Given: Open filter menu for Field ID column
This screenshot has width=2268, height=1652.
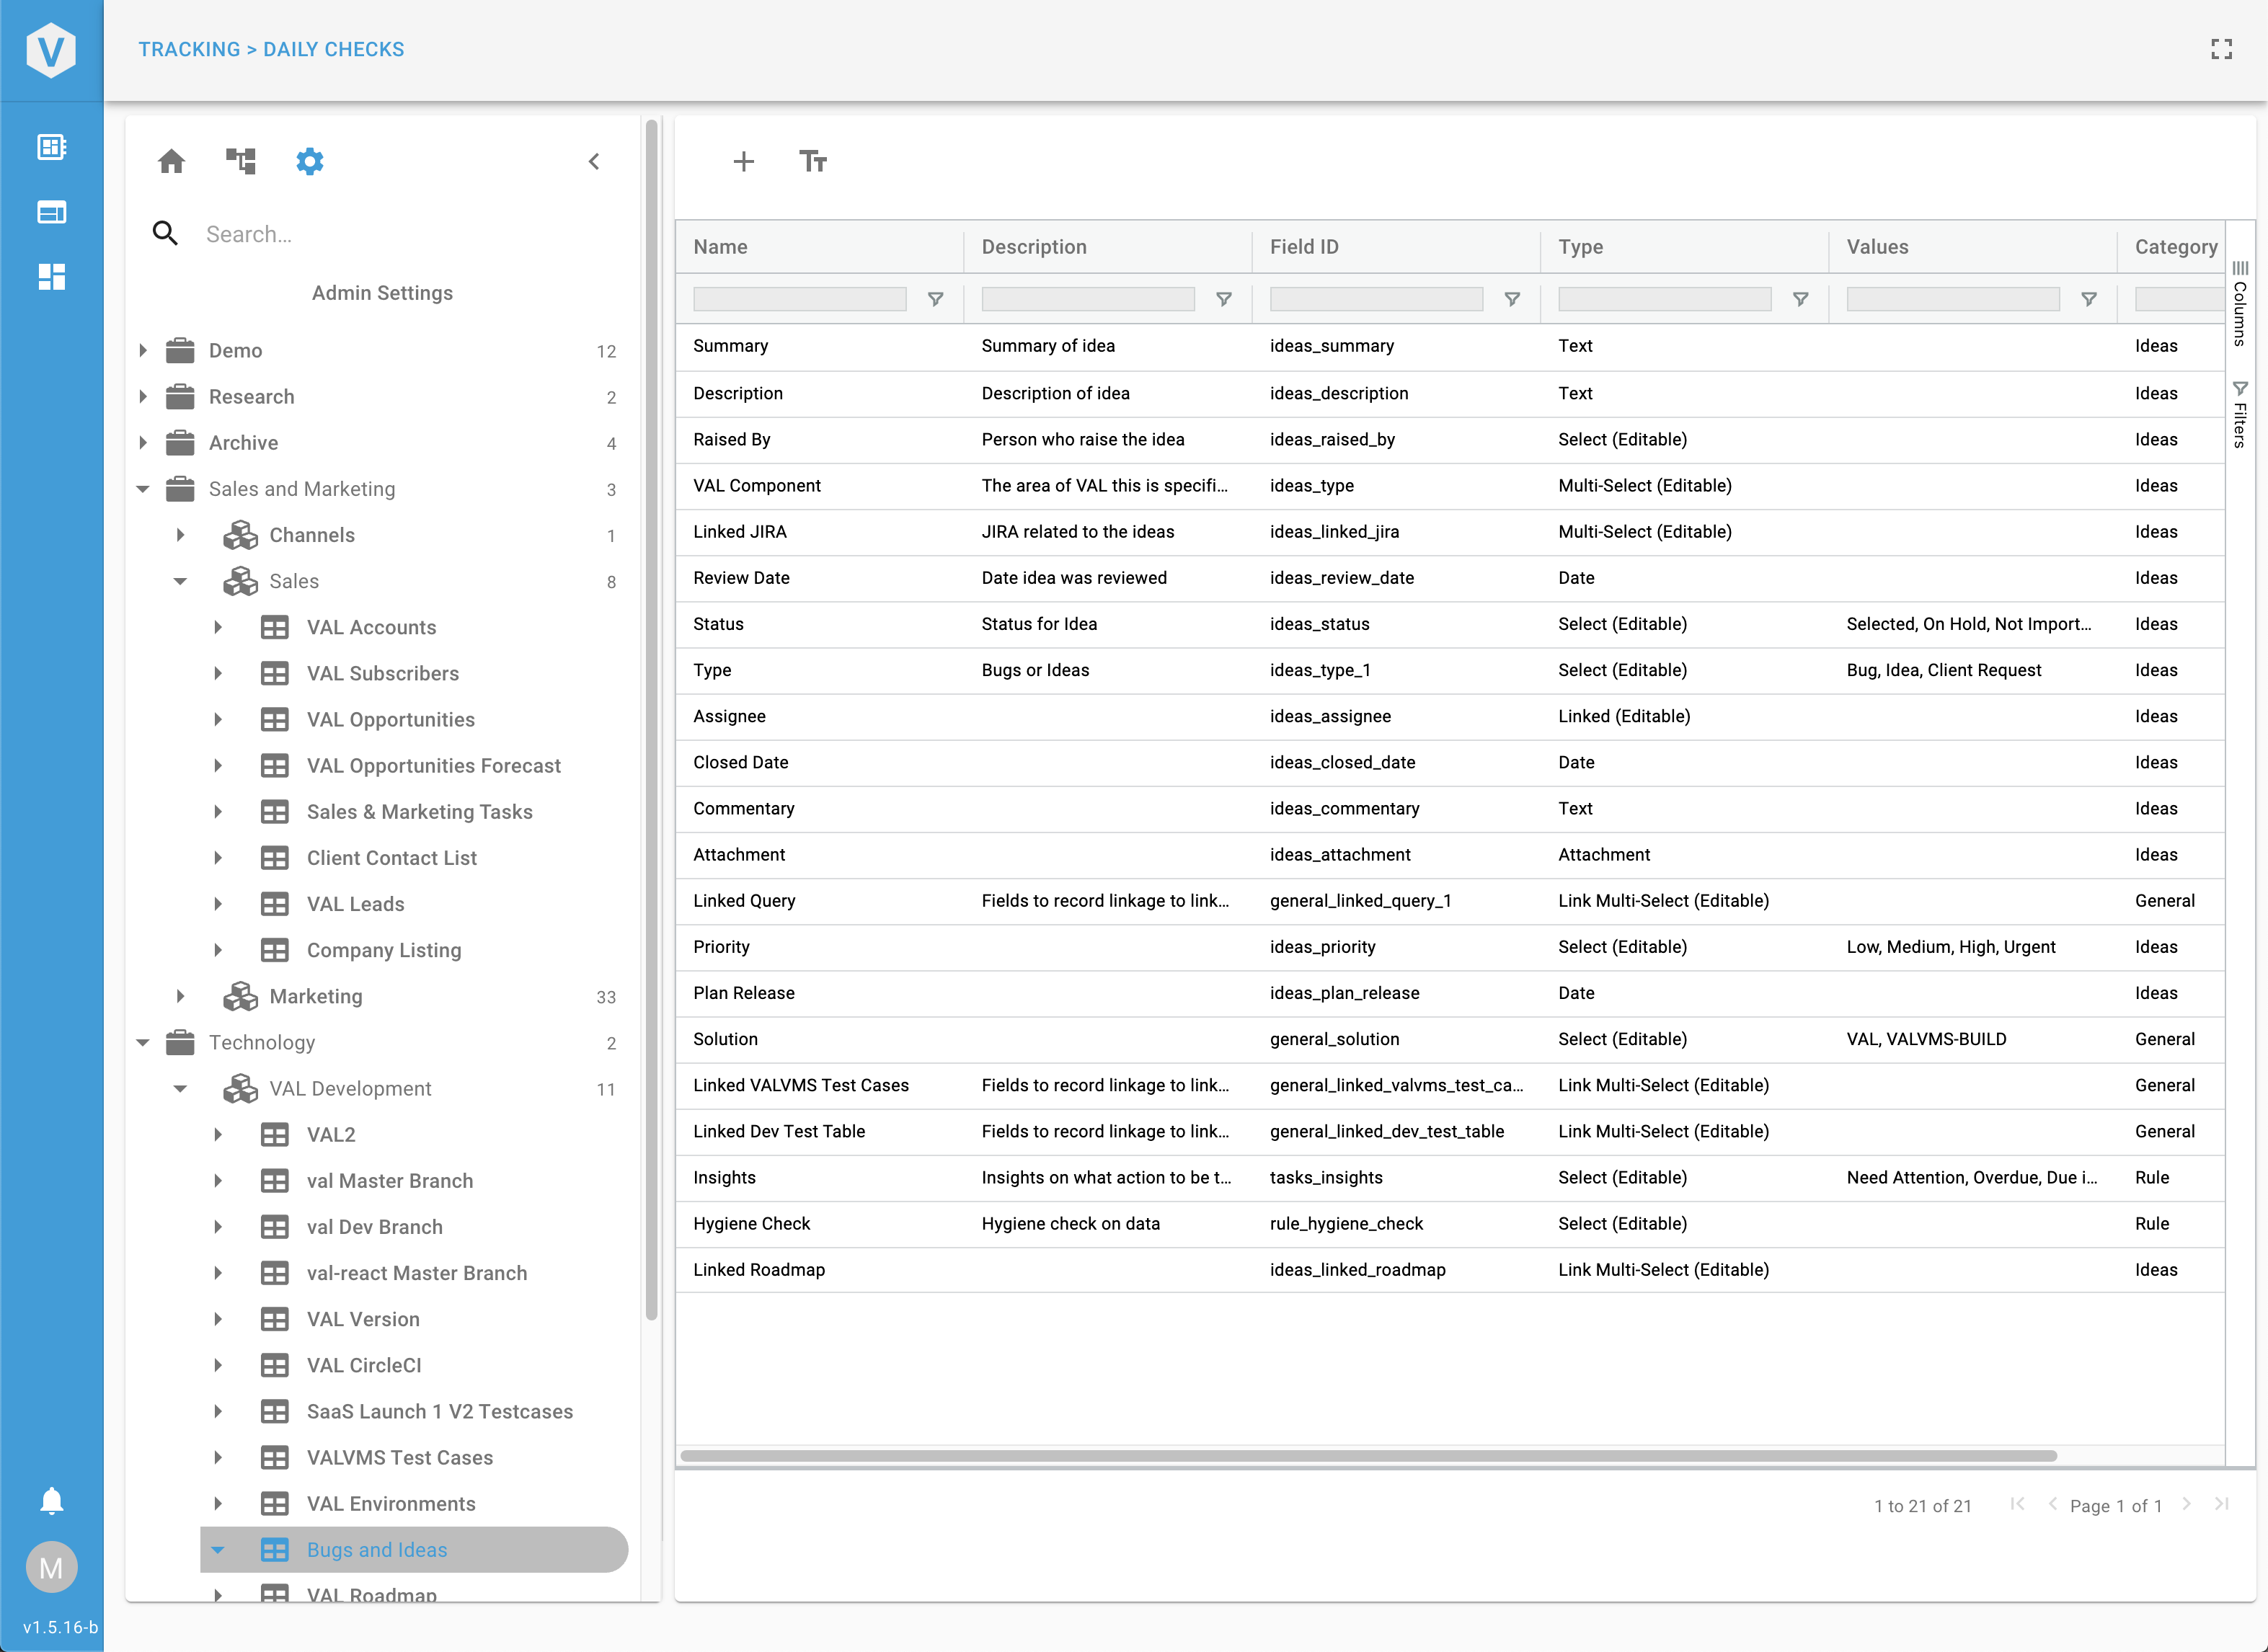Looking at the screenshot, I should pyautogui.click(x=1512, y=299).
